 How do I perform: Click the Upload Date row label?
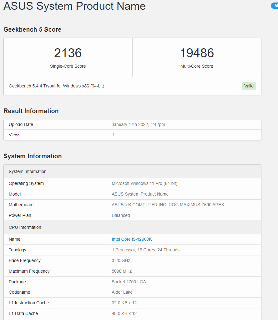21,124
